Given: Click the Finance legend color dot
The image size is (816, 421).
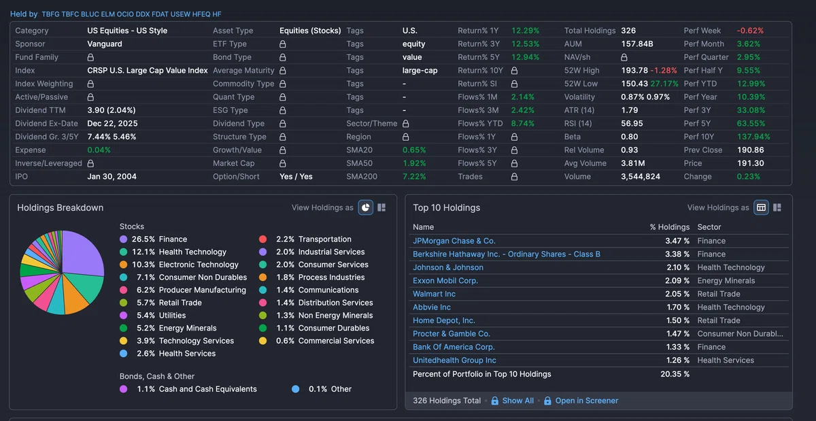Looking at the screenshot, I should (x=123, y=239).
